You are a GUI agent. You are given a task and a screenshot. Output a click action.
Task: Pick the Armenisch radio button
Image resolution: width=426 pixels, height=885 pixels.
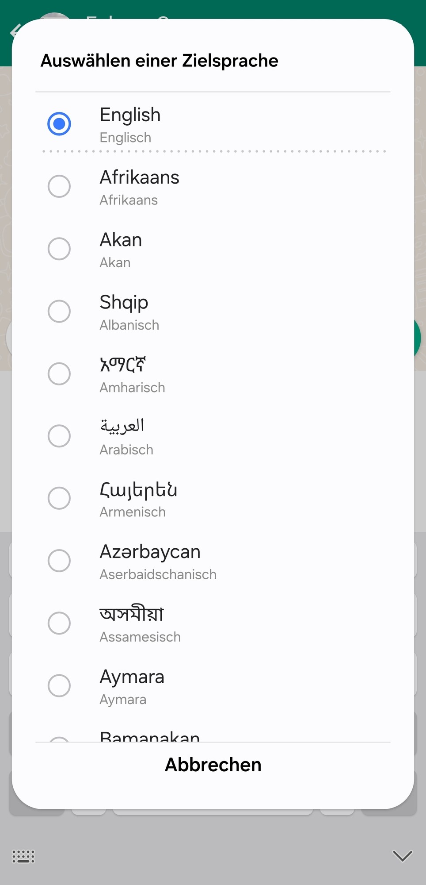click(x=59, y=498)
